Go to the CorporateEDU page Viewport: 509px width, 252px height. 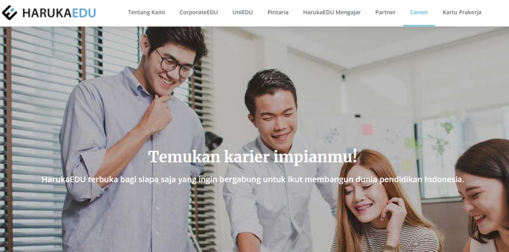click(199, 12)
